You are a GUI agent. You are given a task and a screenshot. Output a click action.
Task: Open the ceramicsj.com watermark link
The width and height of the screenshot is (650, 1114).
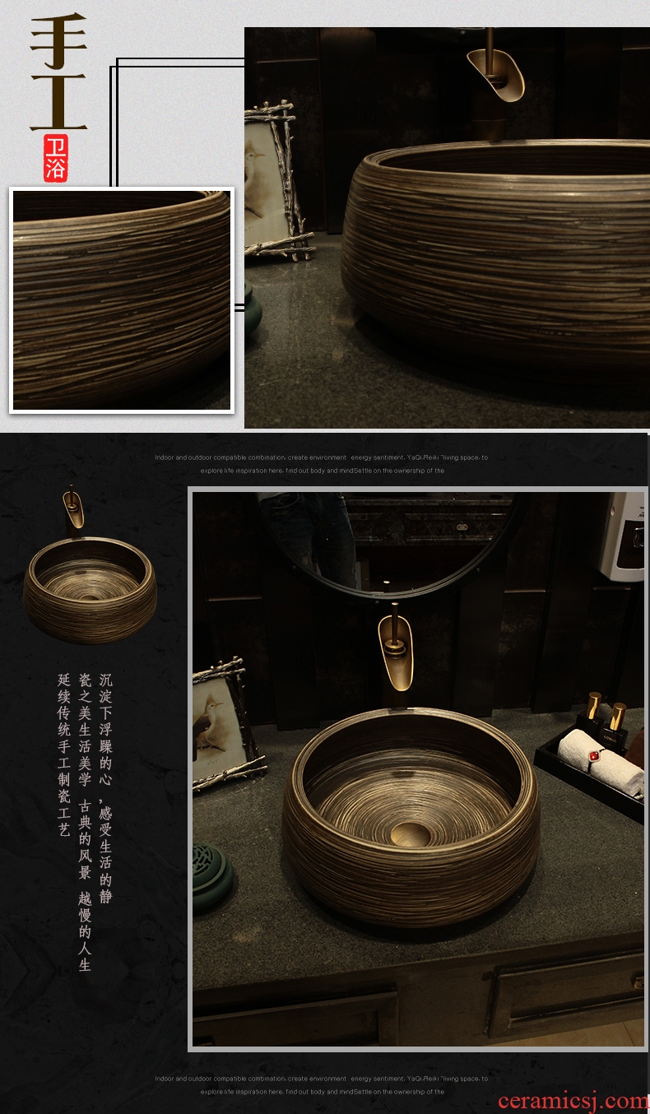(x=573, y=1100)
